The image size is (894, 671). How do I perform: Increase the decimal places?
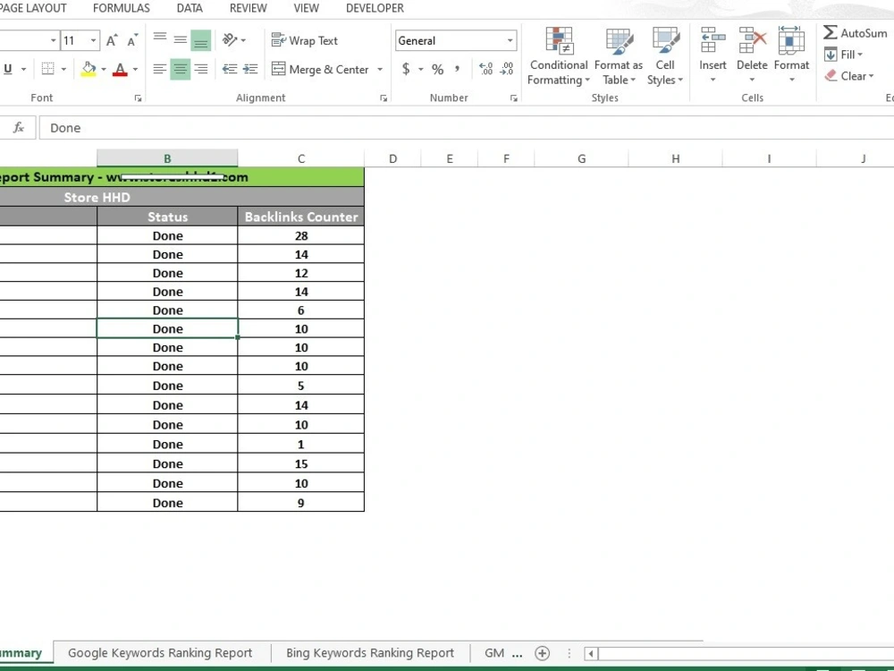pyautogui.click(x=485, y=69)
